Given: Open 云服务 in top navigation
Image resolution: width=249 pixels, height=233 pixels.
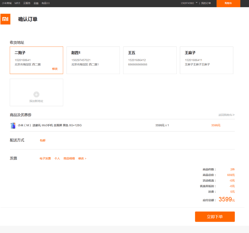Looking at the screenshot, I should pos(27,3).
